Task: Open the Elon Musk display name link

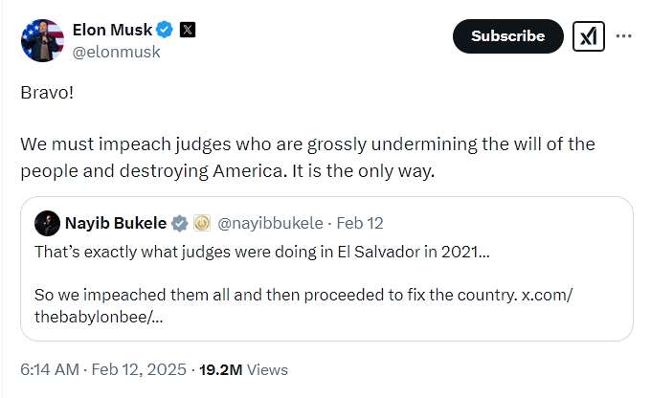Action: (111, 30)
